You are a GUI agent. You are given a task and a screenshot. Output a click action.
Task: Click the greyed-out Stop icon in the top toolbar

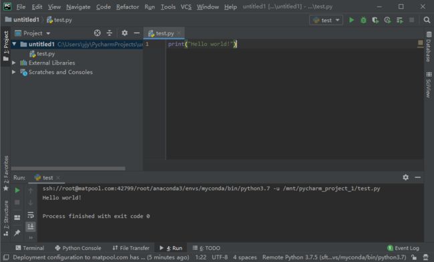tap(411, 20)
